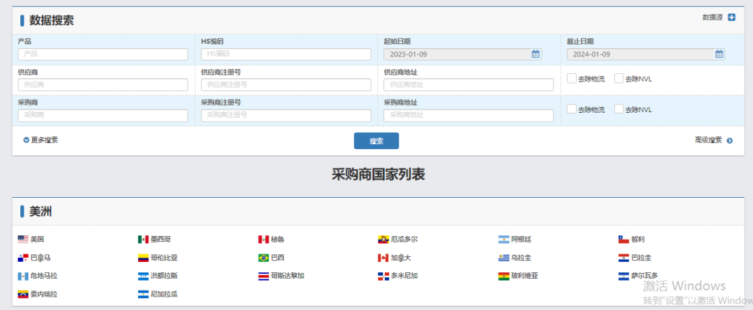This screenshot has width=753, height=310.
Task: Enable 去除NVL checkbox in supplier row
Action: click(x=618, y=79)
